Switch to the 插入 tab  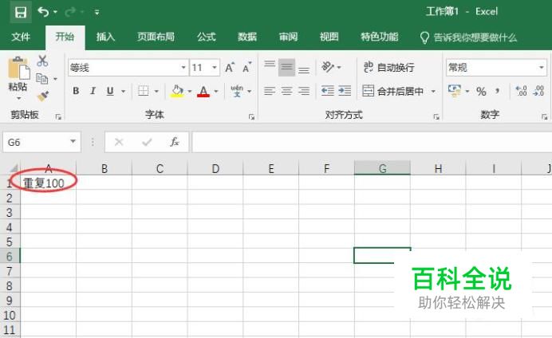[x=105, y=37]
